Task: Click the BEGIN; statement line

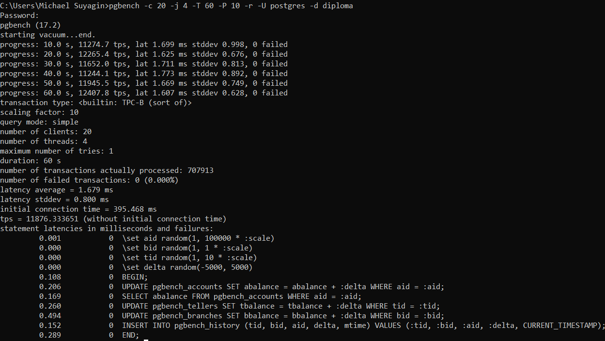Action: pyautogui.click(x=135, y=277)
